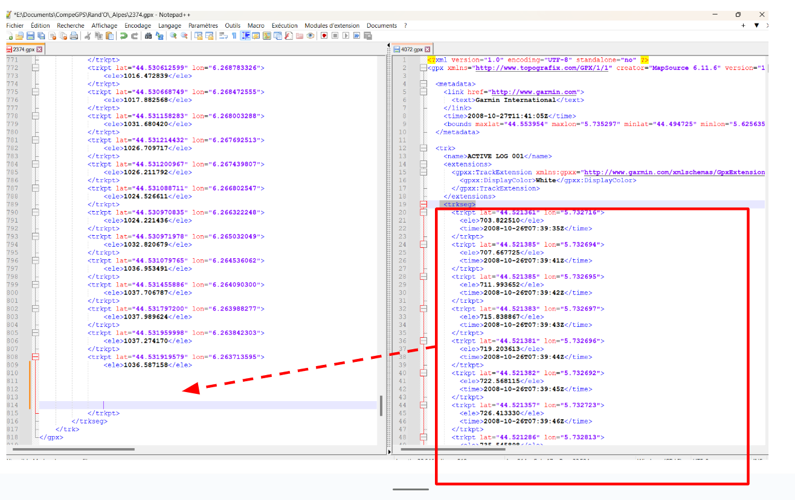Click the green Undo arrow
Image resolution: width=795 pixels, height=500 pixels.
[123, 36]
